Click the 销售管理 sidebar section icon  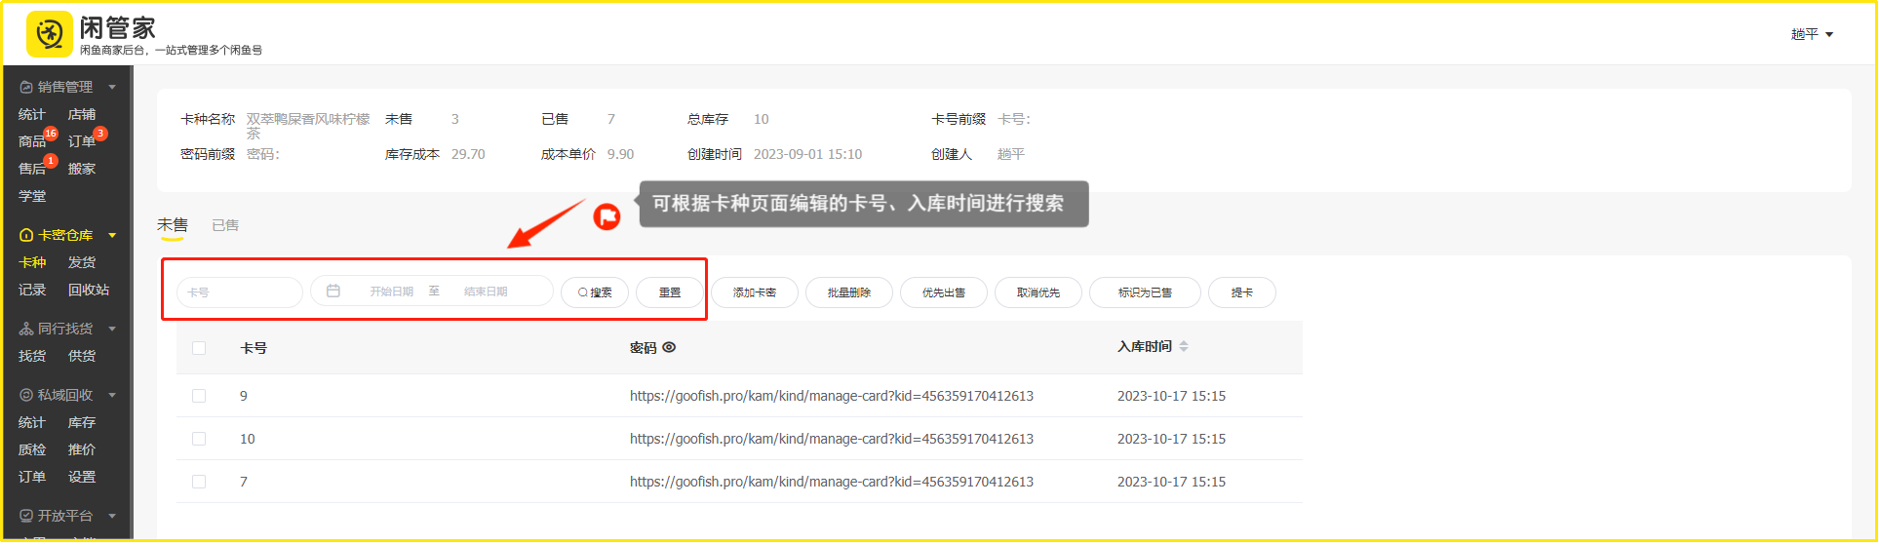[26, 87]
